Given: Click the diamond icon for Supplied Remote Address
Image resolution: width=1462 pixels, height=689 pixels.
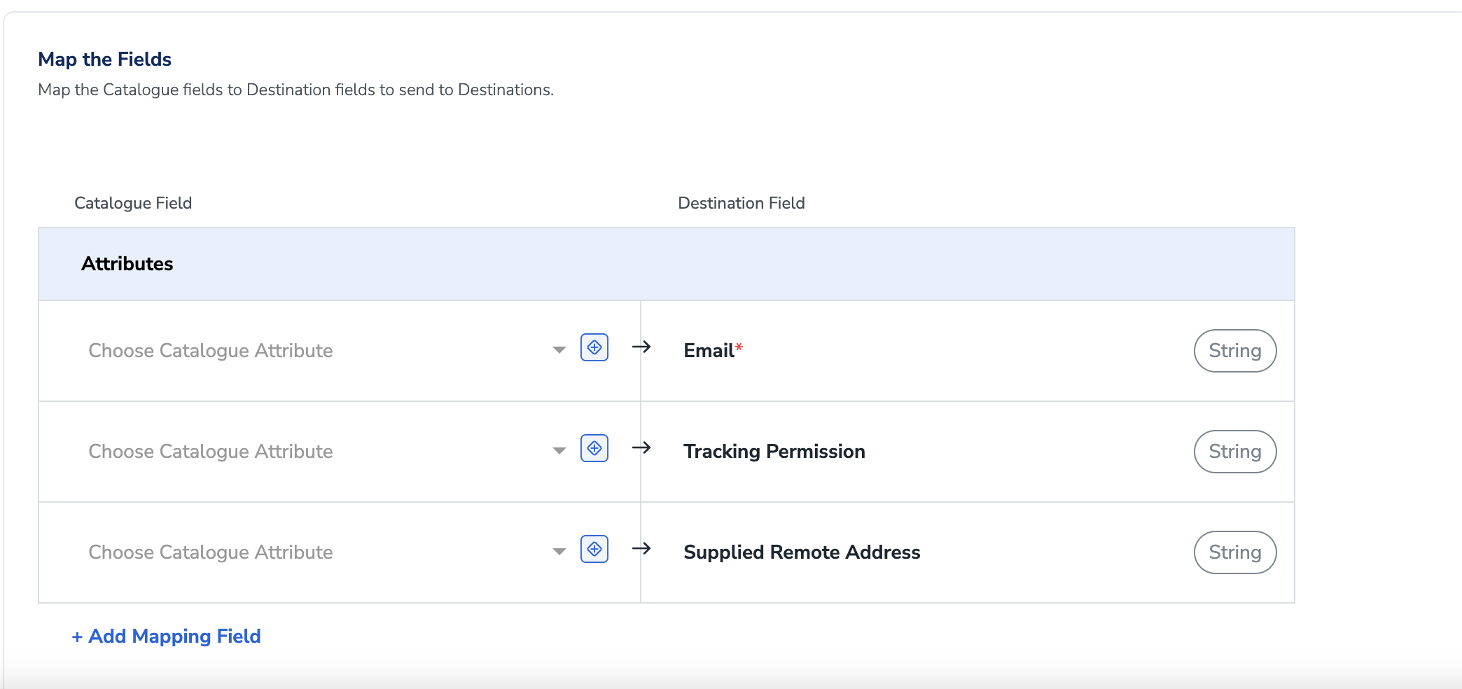Looking at the screenshot, I should (594, 549).
